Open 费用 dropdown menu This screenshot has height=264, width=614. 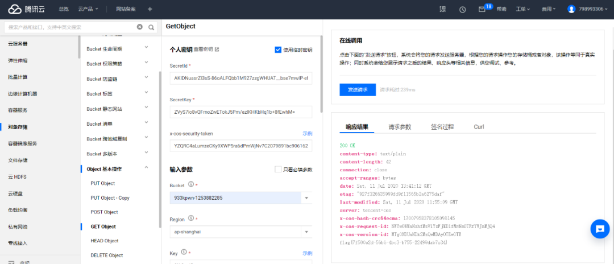click(x=549, y=9)
